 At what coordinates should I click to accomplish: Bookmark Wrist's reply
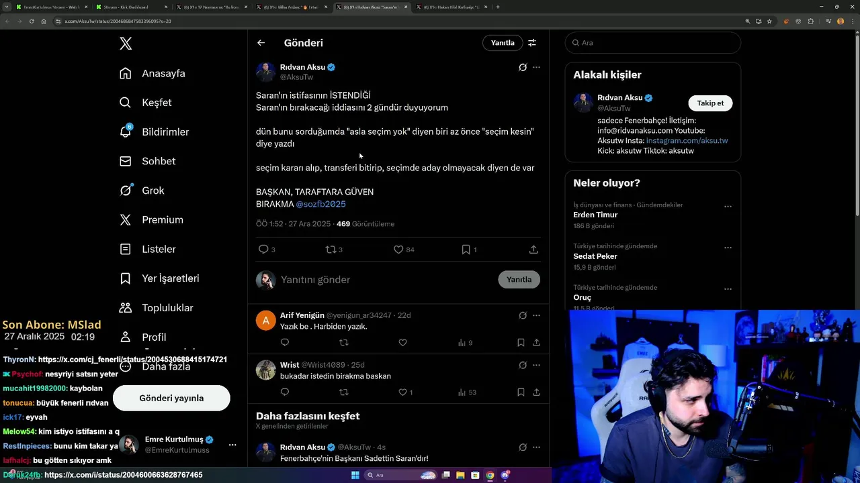(x=521, y=392)
